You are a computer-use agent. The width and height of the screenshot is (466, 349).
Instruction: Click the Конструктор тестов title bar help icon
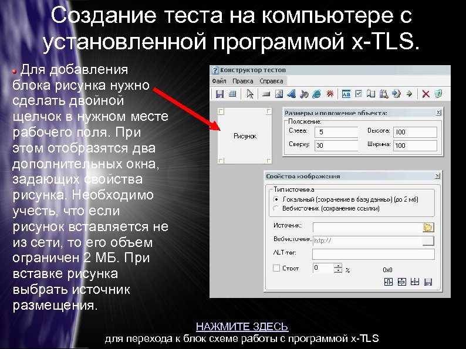point(215,70)
